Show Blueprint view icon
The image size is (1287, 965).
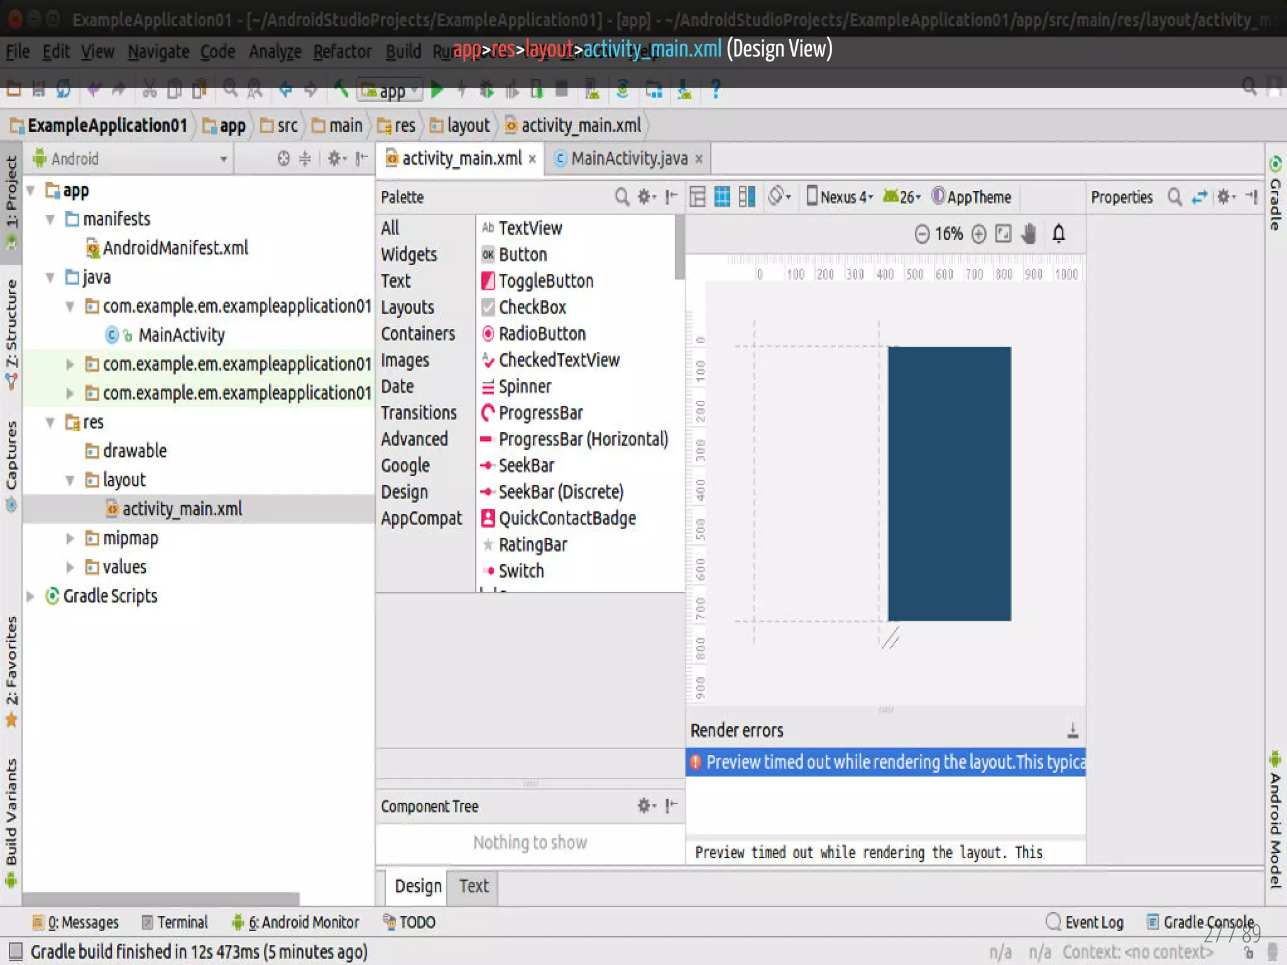tap(722, 197)
